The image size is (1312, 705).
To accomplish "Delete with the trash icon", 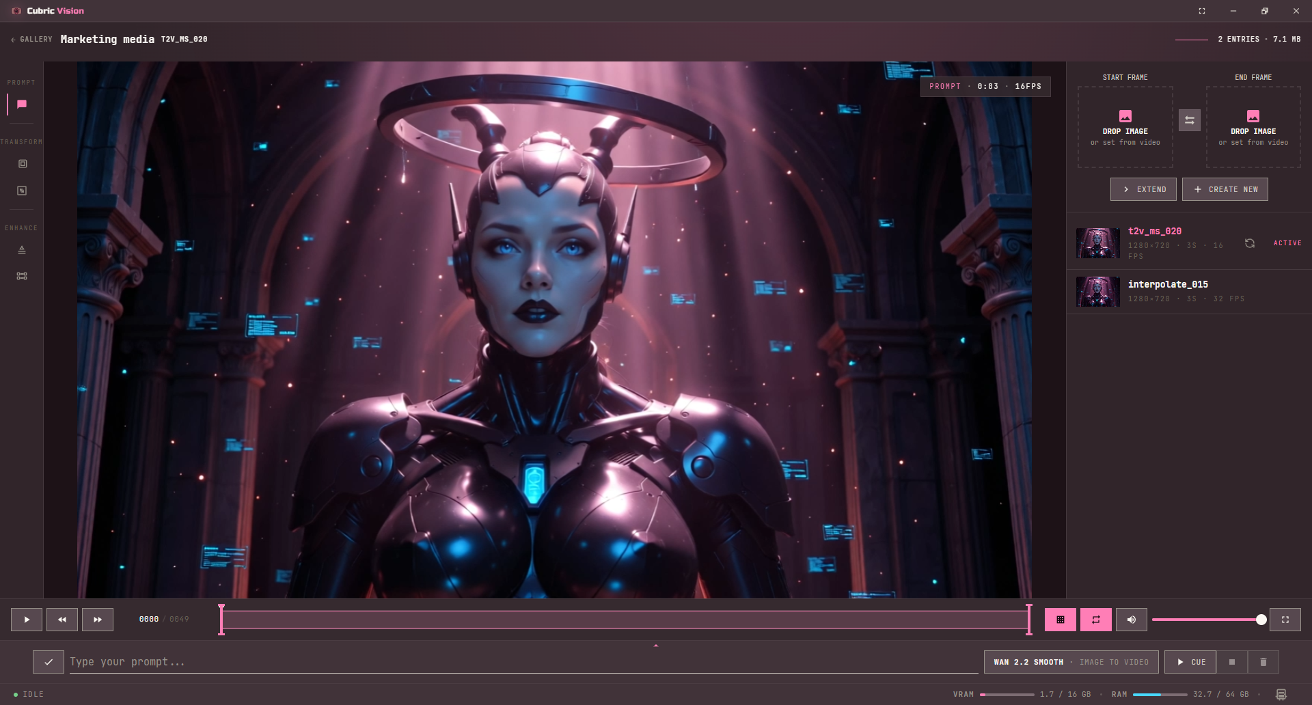I will coord(1263,662).
